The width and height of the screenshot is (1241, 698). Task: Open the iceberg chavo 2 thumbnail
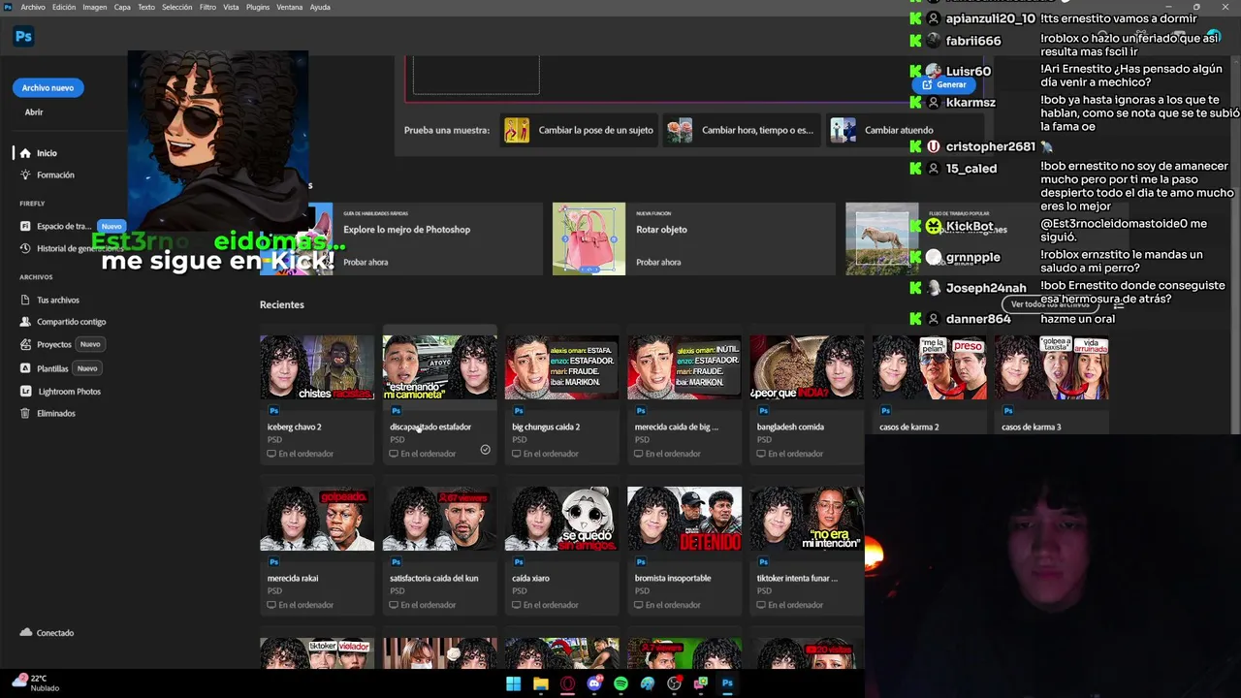pos(317,367)
